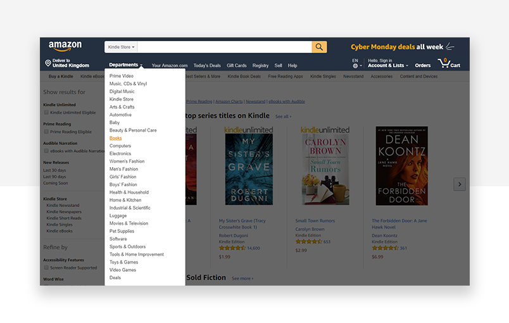Click the language globe icon
This screenshot has width=509, height=323.
355,66
